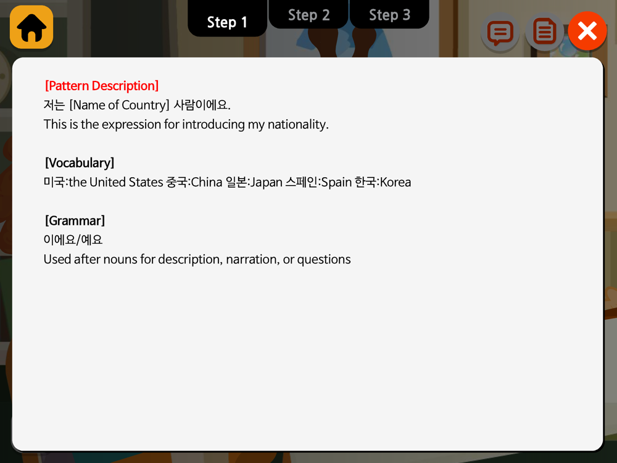The width and height of the screenshot is (617, 463).
Task: Close the description panel with the X button
Action: pos(587,31)
